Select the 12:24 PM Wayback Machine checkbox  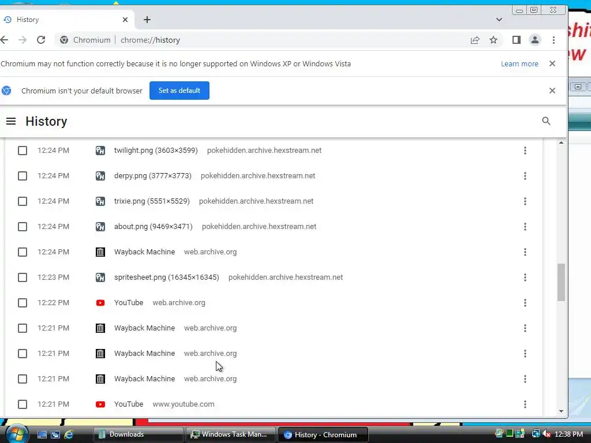pos(23,252)
